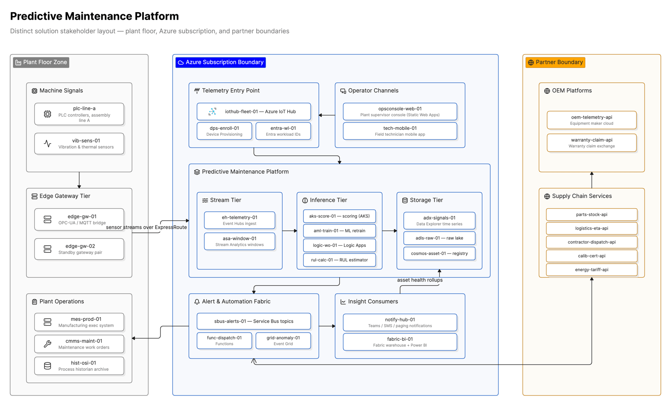Click the Stream Tier waves icon
This screenshot has width=671, height=406.
click(x=205, y=200)
